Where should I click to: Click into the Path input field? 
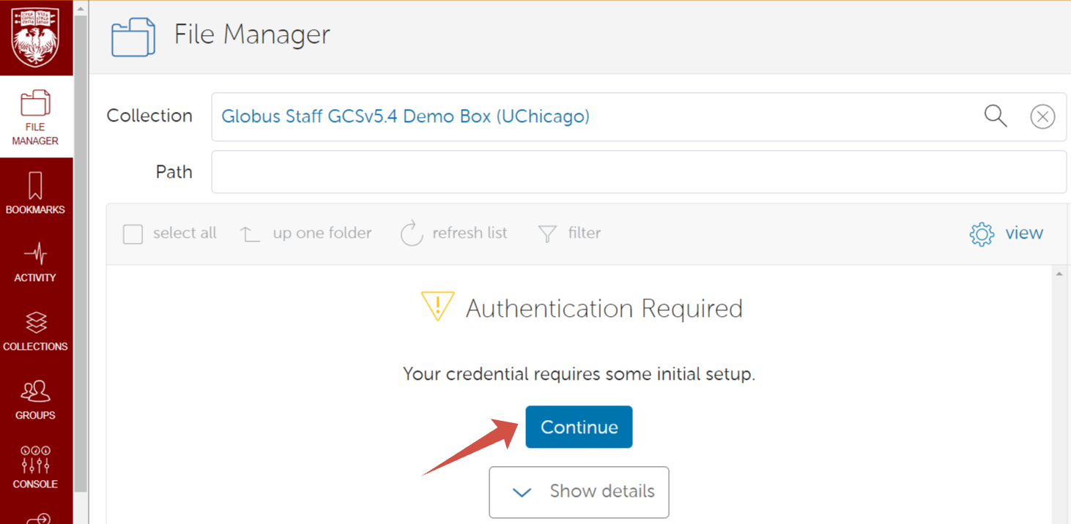click(637, 172)
